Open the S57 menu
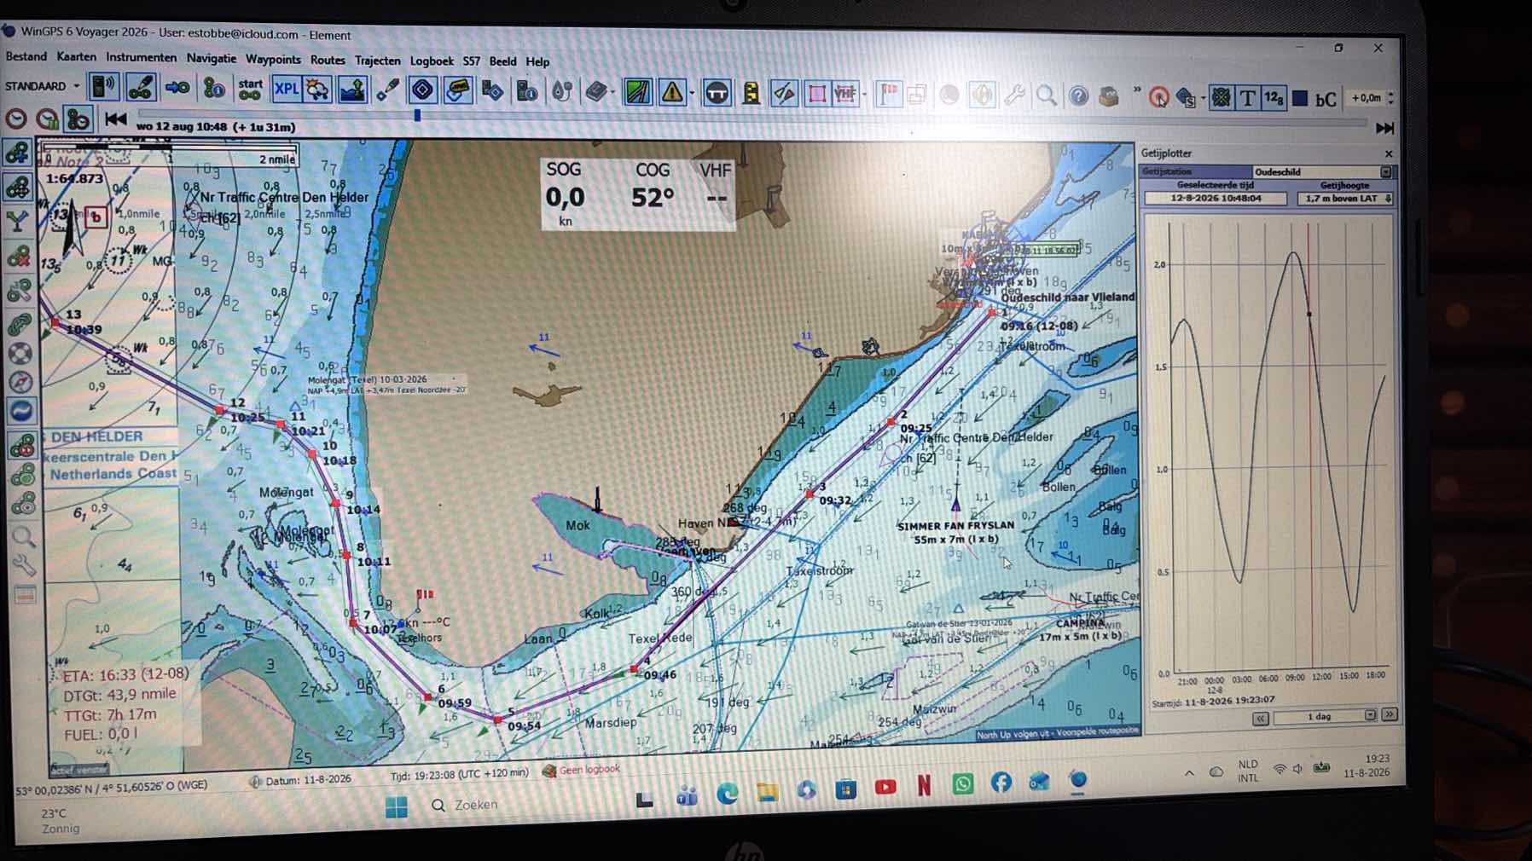This screenshot has width=1532, height=861. point(472,61)
